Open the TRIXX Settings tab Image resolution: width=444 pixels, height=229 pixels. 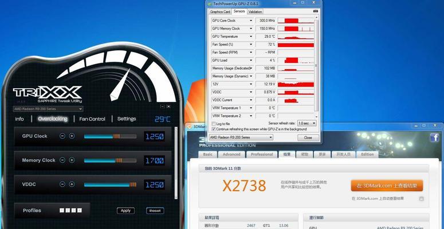(127, 119)
